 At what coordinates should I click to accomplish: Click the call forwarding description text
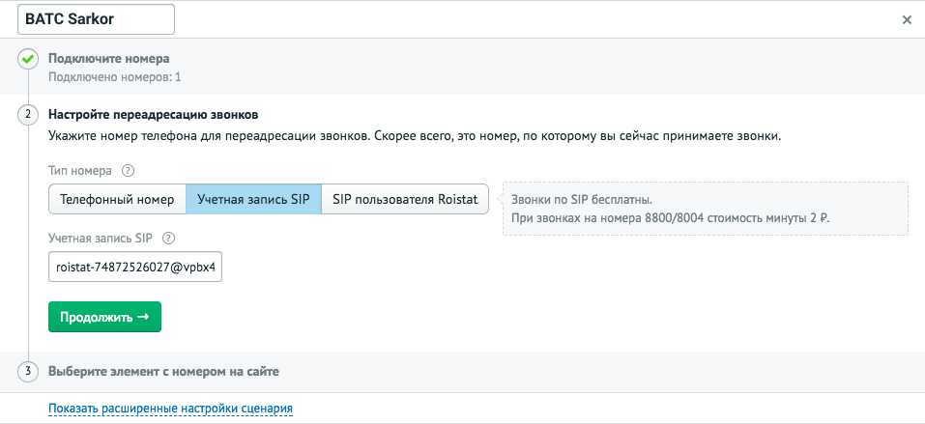point(414,136)
